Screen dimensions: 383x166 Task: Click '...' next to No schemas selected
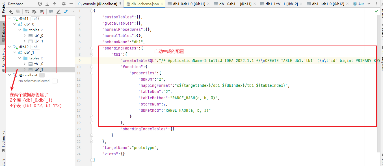(x=55, y=81)
